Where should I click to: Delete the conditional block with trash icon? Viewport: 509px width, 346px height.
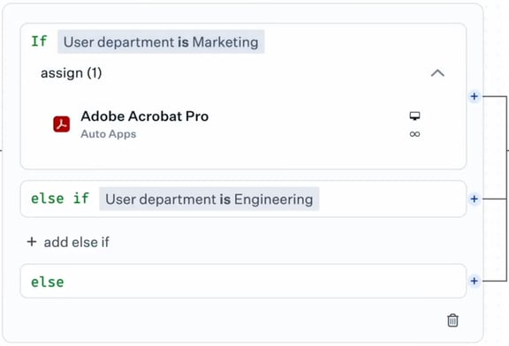(x=452, y=320)
